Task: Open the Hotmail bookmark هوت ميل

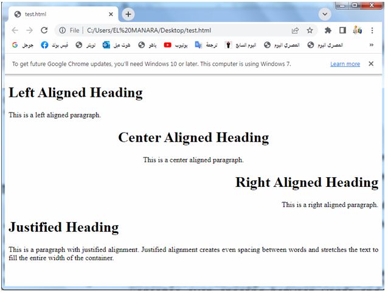Action: tap(116, 45)
